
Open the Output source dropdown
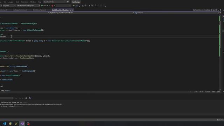[x=7, y=98]
